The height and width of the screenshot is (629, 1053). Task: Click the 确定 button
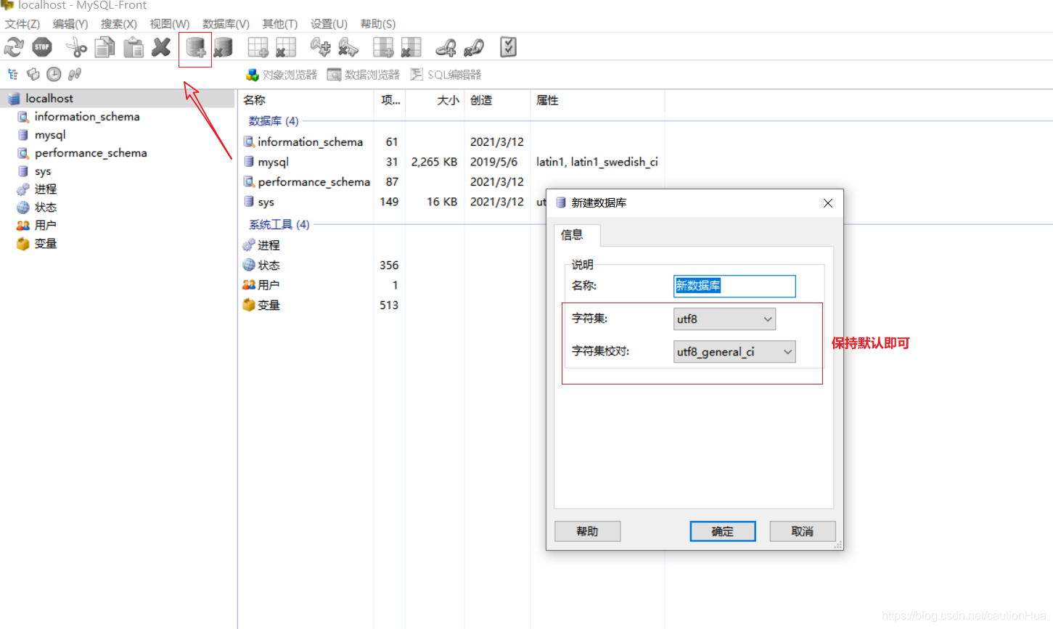point(723,532)
